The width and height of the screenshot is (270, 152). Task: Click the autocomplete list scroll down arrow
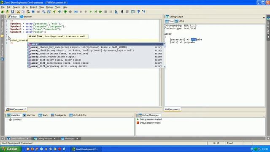point(165,67)
